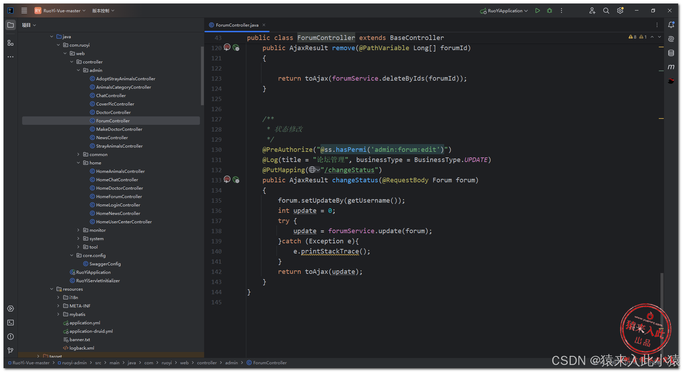Collapse the home package
Image resolution: width=682 pixels, height=372 pixels.
pos(78,163)
